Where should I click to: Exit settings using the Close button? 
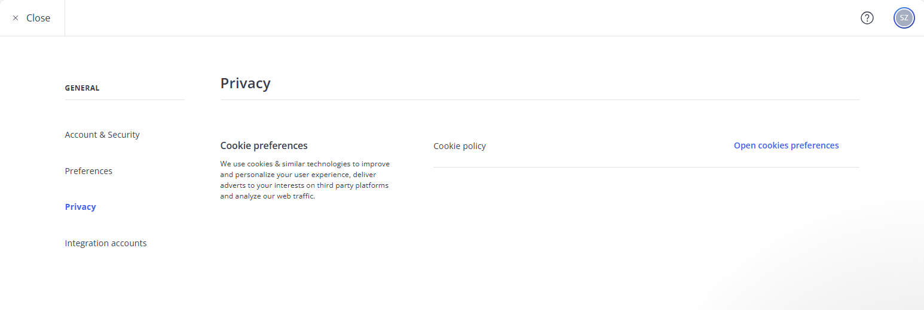(32, 18)
